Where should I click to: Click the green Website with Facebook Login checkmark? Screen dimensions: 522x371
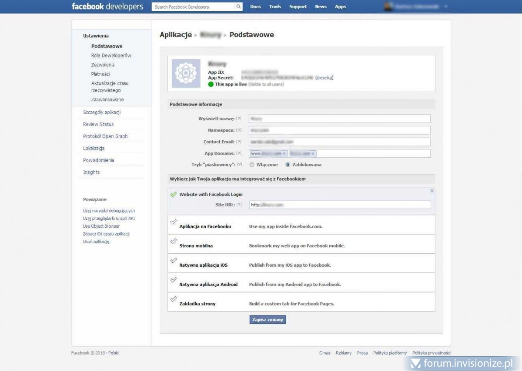point(174,195)
